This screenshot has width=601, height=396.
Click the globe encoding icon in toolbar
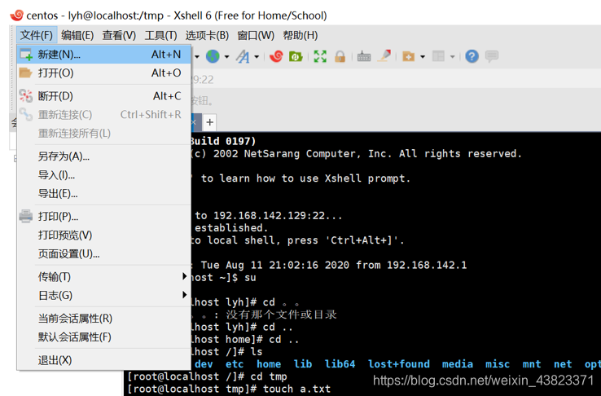[x=213, y=56]
